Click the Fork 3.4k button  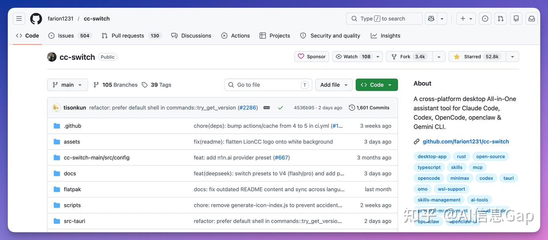click(x=409, y=57)
